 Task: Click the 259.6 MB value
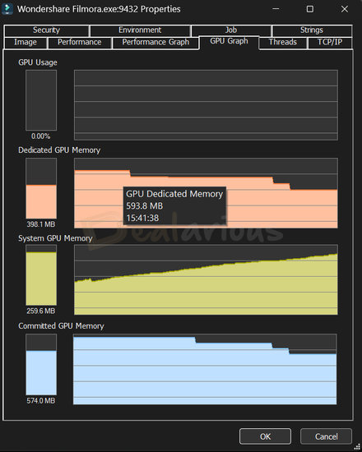tap(40, 311)
